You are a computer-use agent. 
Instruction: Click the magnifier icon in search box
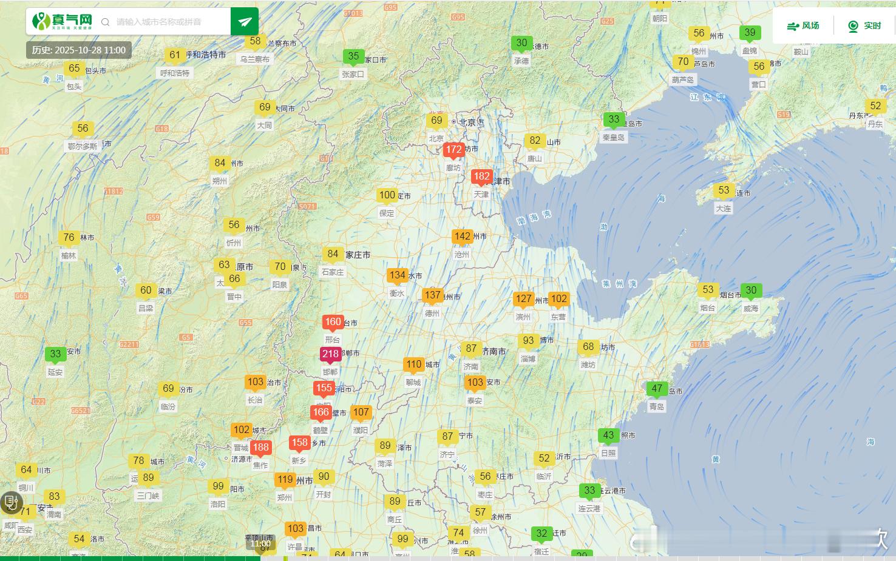coord(105,22)
